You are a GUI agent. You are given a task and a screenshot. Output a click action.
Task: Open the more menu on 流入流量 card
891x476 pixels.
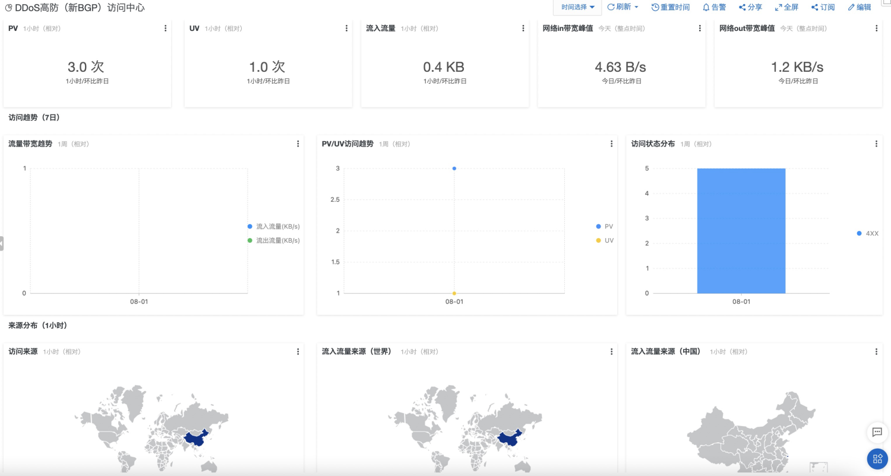coord(523,28)
